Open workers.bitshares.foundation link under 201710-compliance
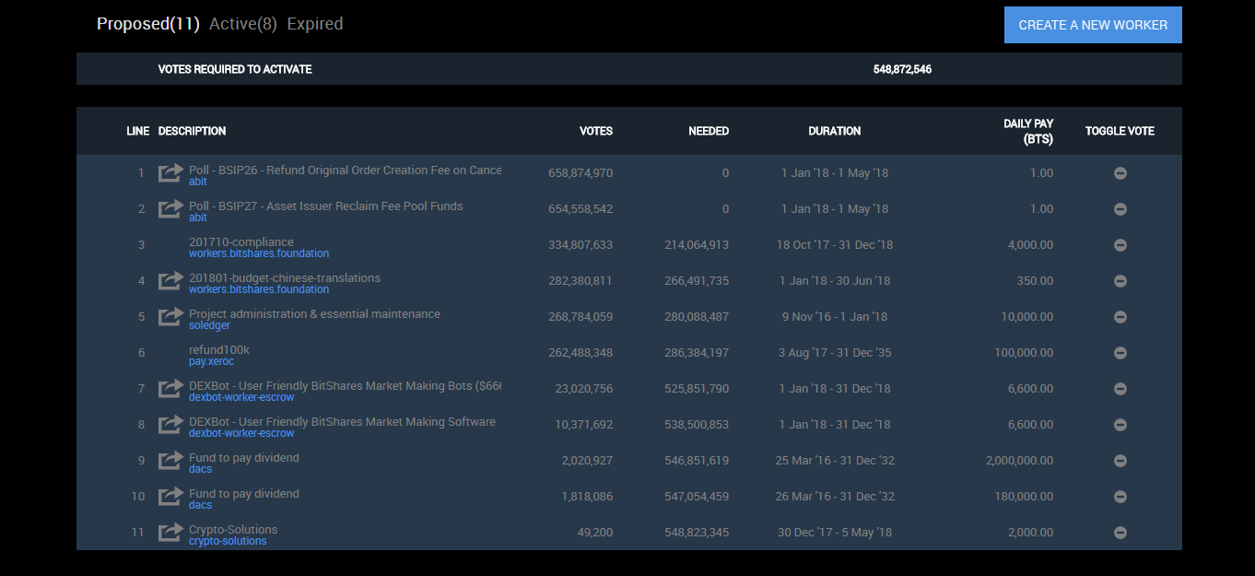Image resolution: width=1255 pixels, height=576 pixels. tap(259, 253)
